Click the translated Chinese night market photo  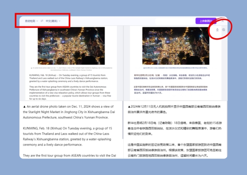point(176,46)
